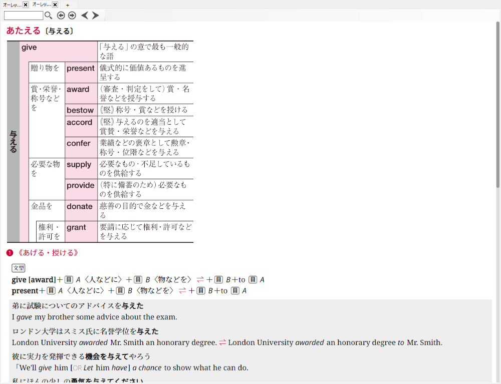Click the 'give' headword in table

(29, 48)
